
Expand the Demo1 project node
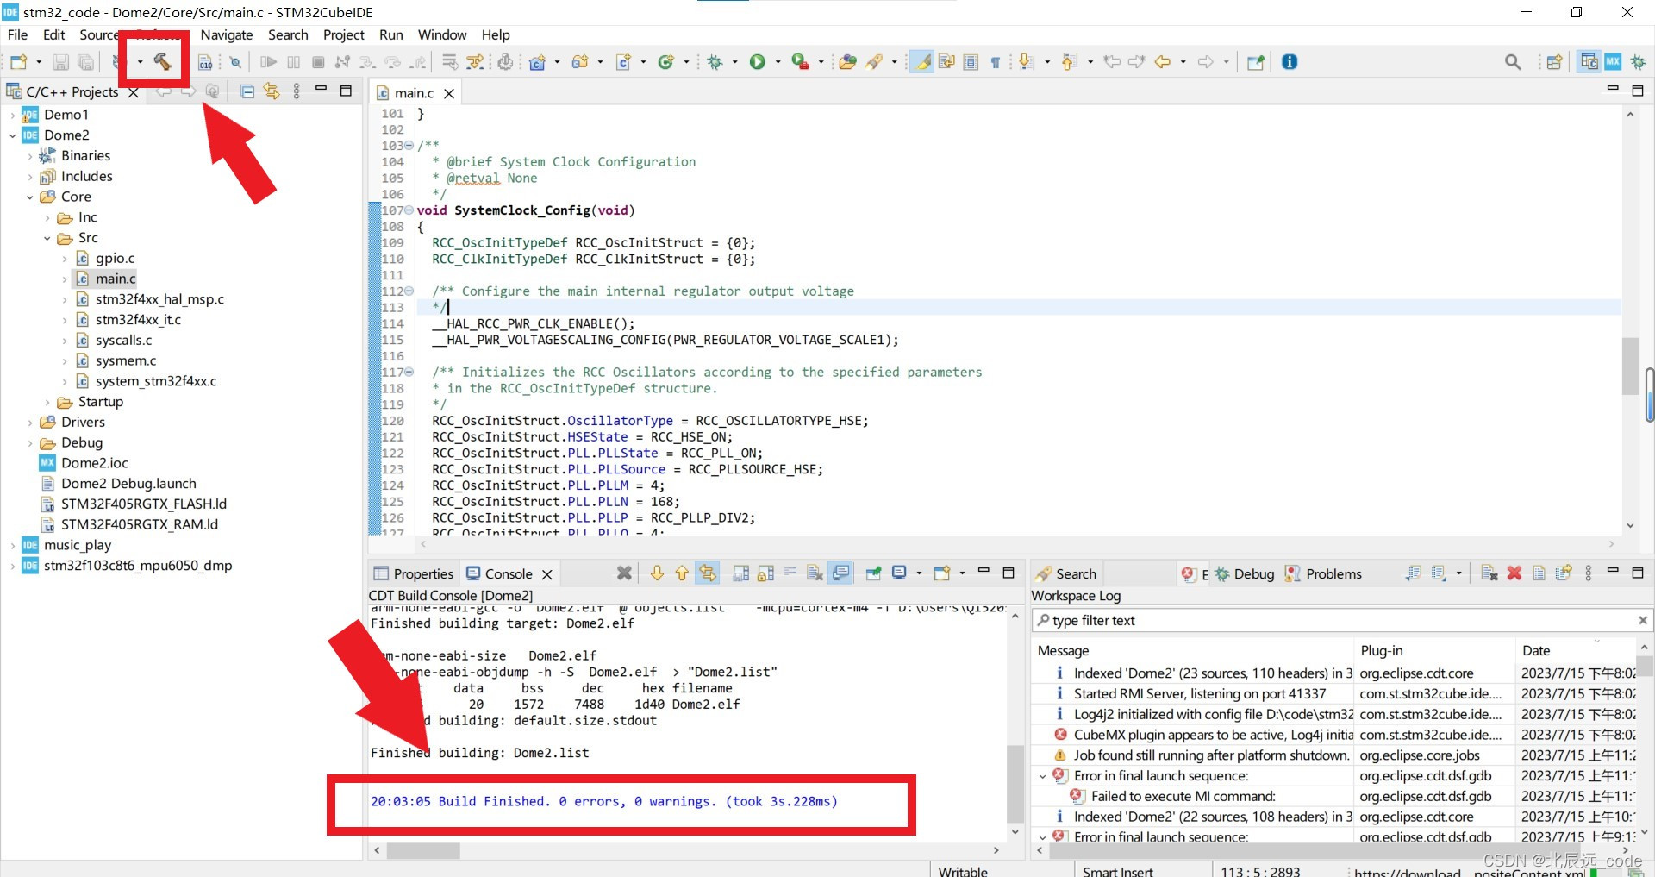coord(12,115)
